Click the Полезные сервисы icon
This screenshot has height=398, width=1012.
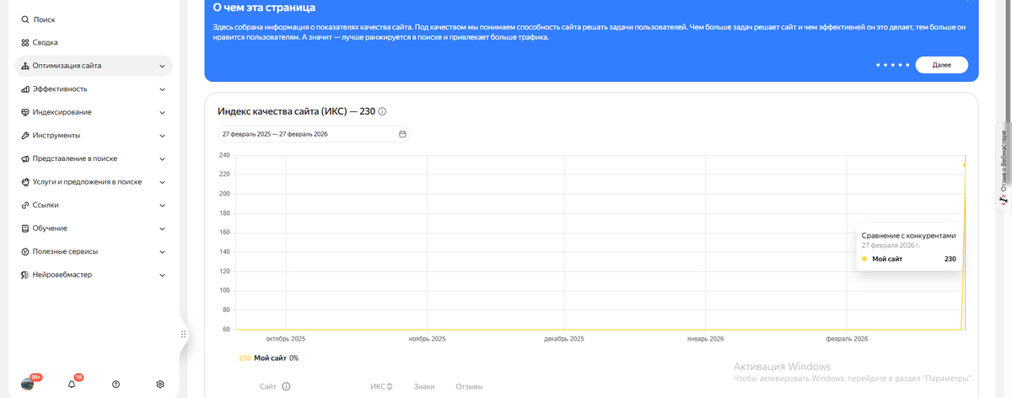24,251
